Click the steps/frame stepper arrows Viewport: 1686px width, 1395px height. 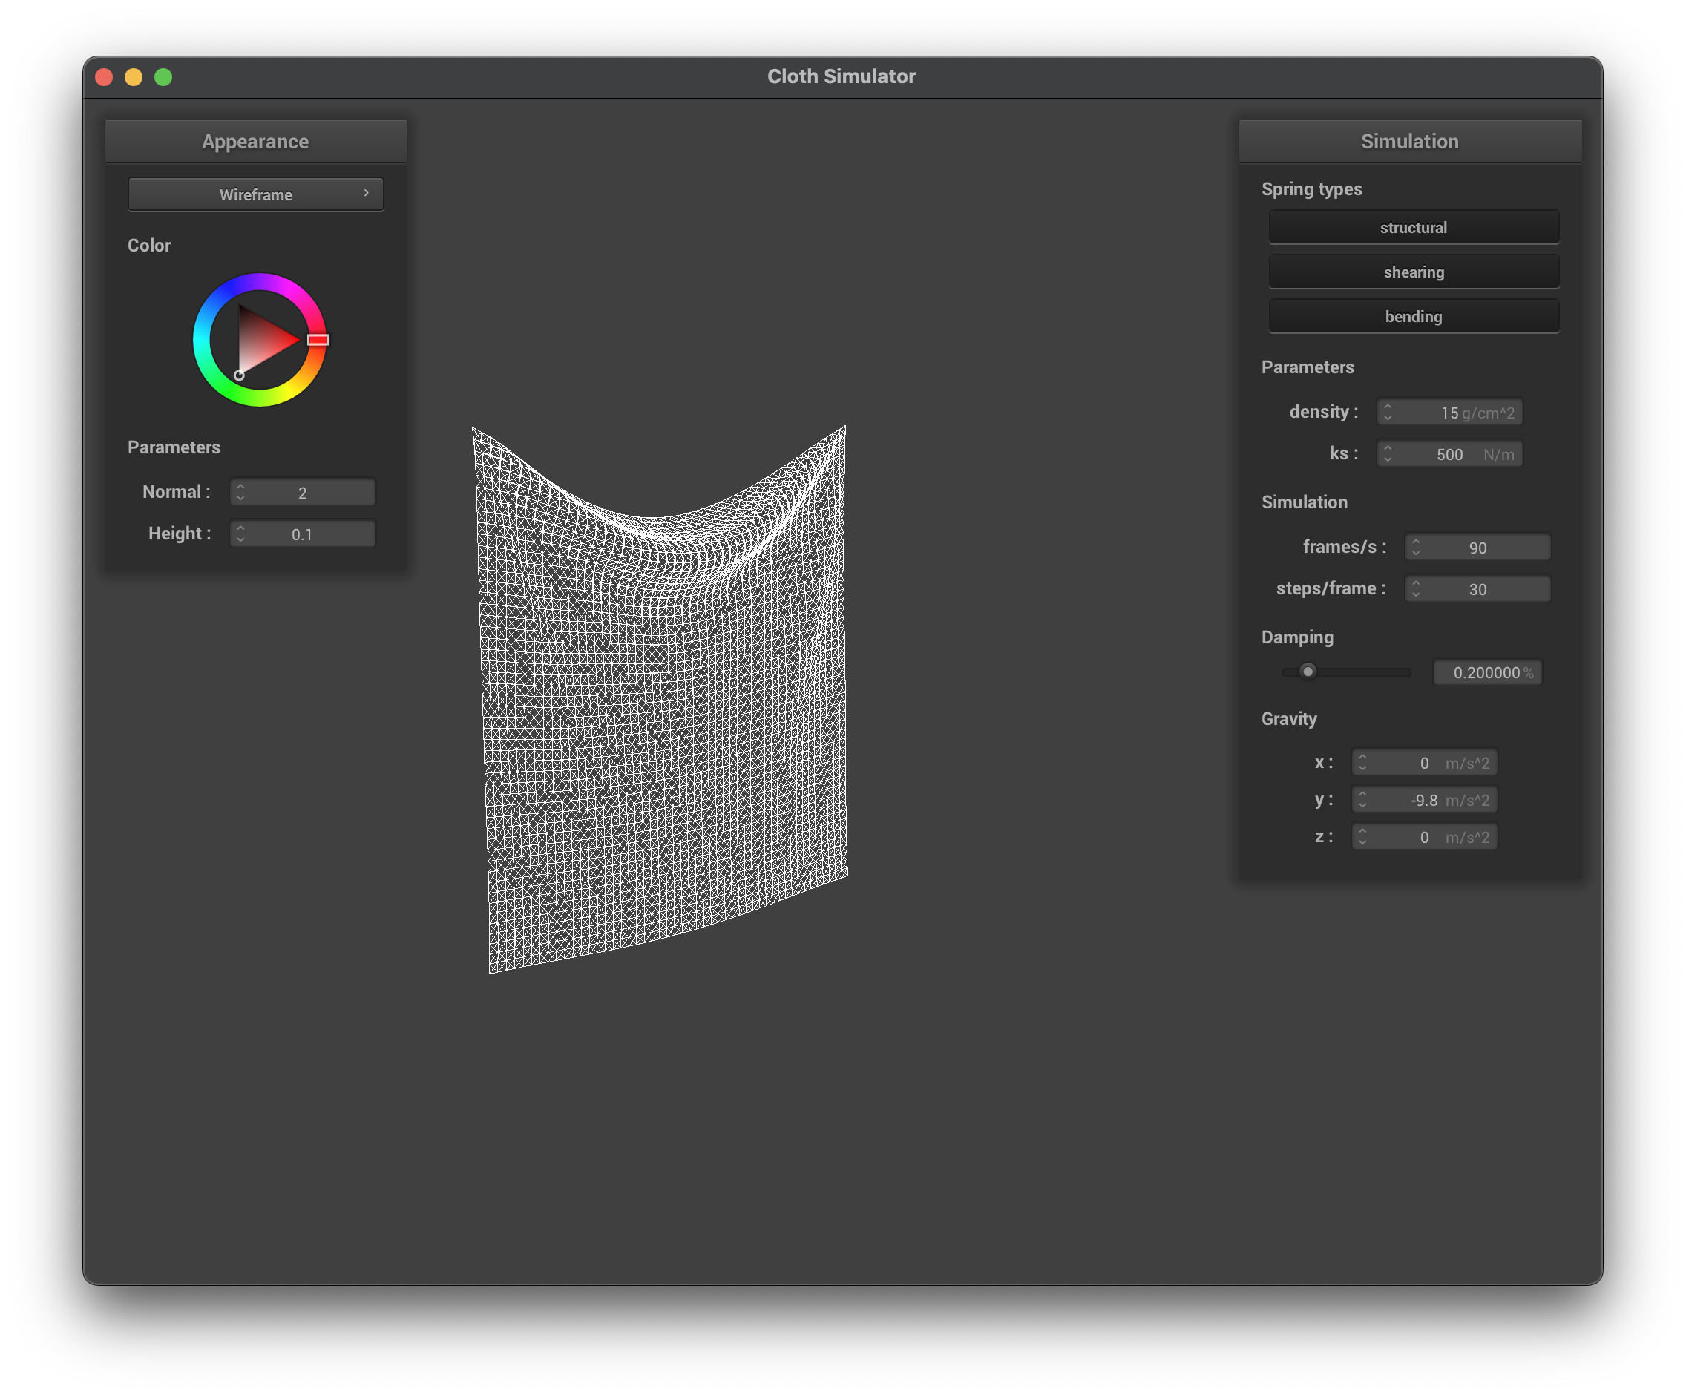(x=1415, y=589)
